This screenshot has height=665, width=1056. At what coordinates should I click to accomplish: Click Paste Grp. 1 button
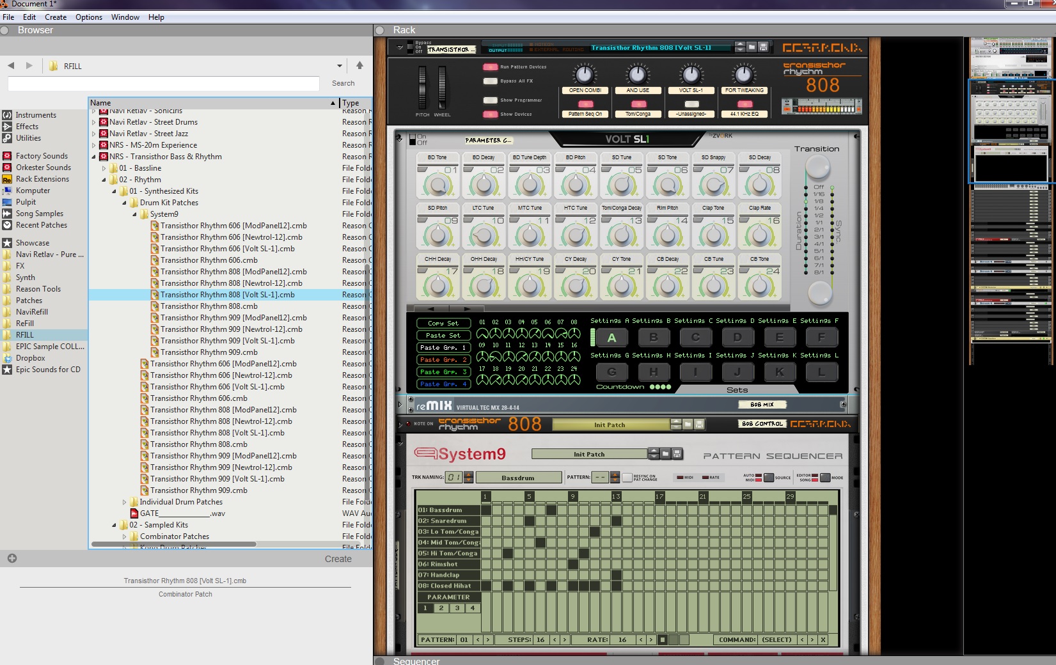tap(443, 348)
